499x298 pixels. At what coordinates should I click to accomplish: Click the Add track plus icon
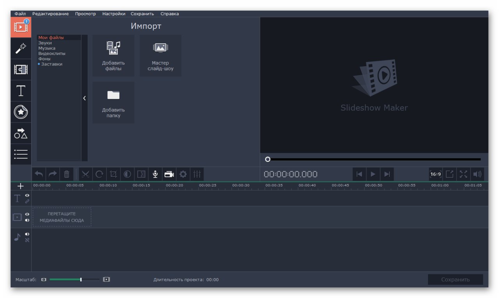pyautogui.click(x=21, y=186)
